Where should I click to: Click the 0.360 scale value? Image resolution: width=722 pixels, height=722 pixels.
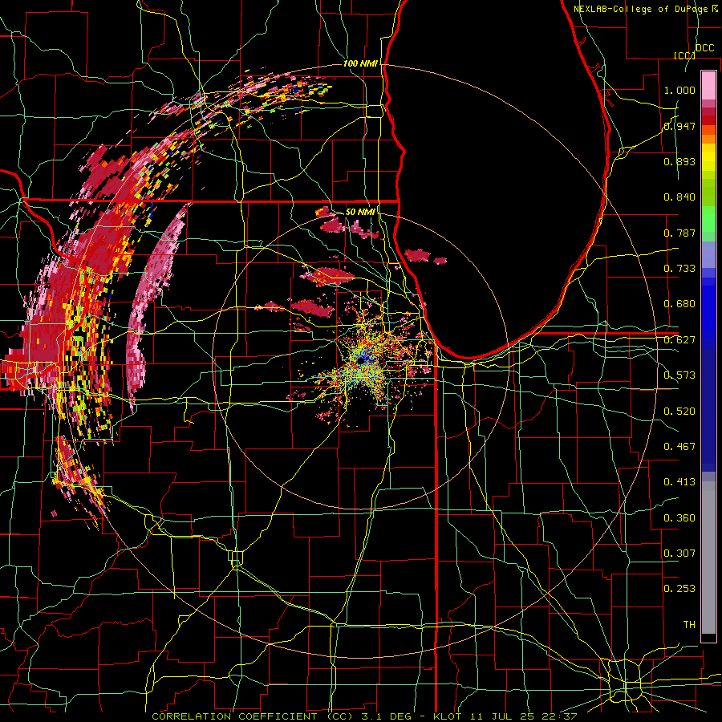pos(679,518)
